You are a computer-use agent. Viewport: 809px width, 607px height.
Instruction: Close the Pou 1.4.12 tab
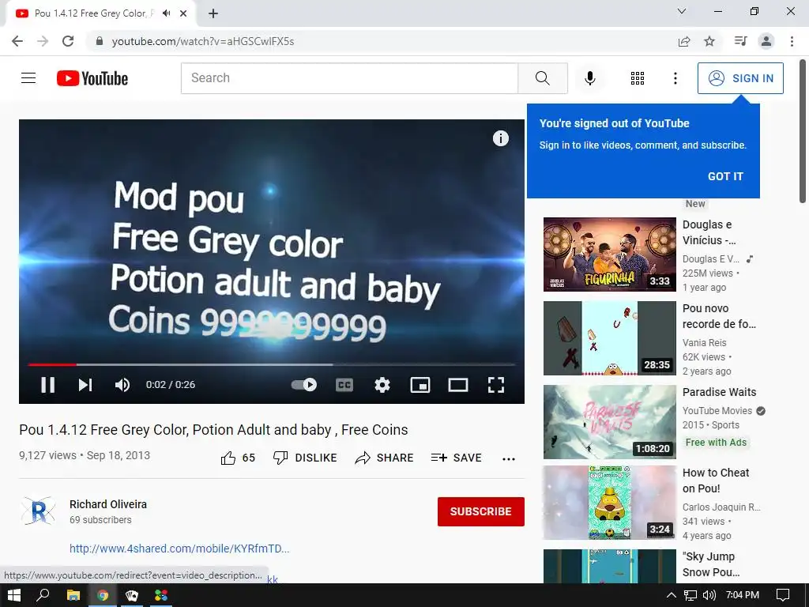point(183,13)
